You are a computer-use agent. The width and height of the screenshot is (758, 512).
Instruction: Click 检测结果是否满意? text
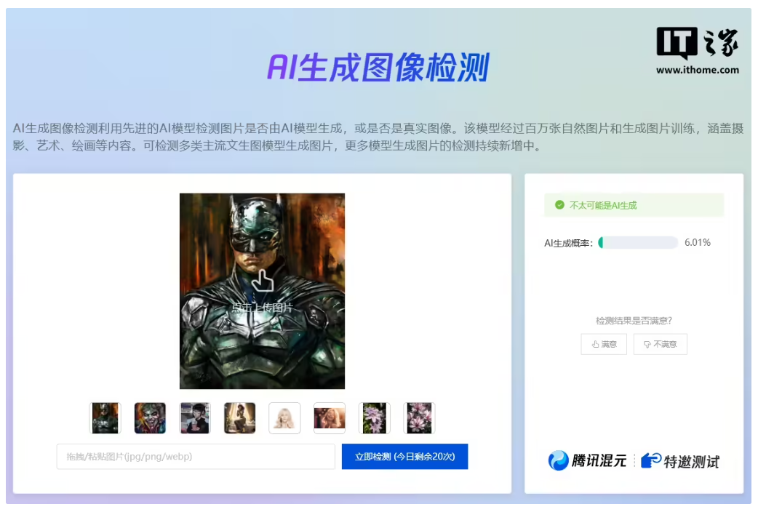point(634,321)
